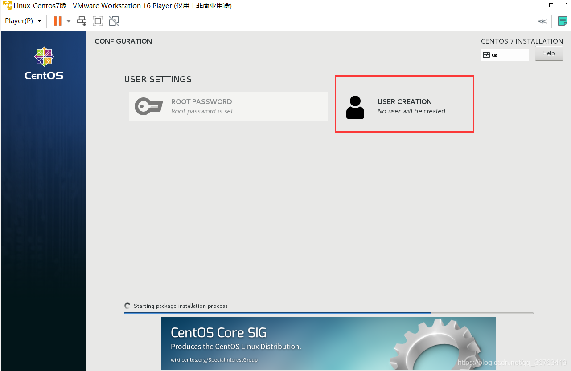Click the root password key icon
Viewport: 571px width, 371px height.
pyautogui.click(x=149, y=106)
